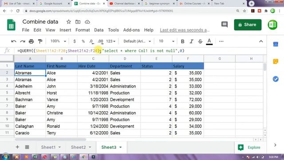Image resolution: width=284 pixels, height=160 pixels.
Task: Open more toolbar options (three dots)
Action: click(x=221, y=41)
